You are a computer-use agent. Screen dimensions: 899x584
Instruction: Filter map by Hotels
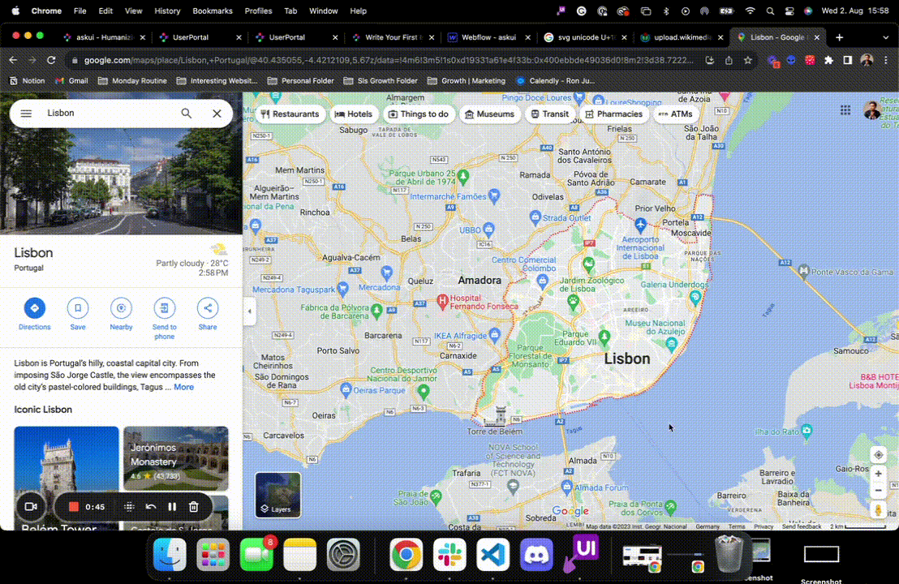tap(354, 114)
